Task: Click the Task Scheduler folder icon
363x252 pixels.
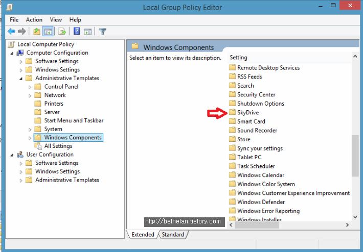Action: 232,166
